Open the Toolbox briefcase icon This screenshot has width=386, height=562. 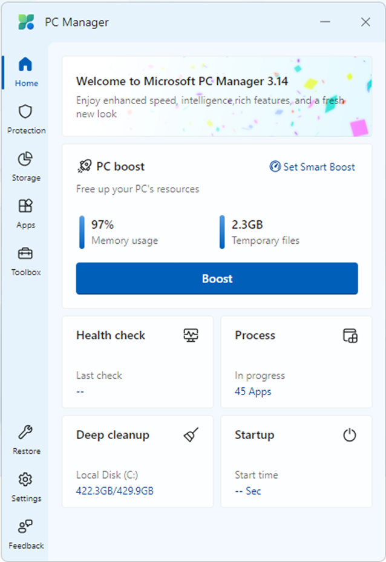(x=25, y=253)
